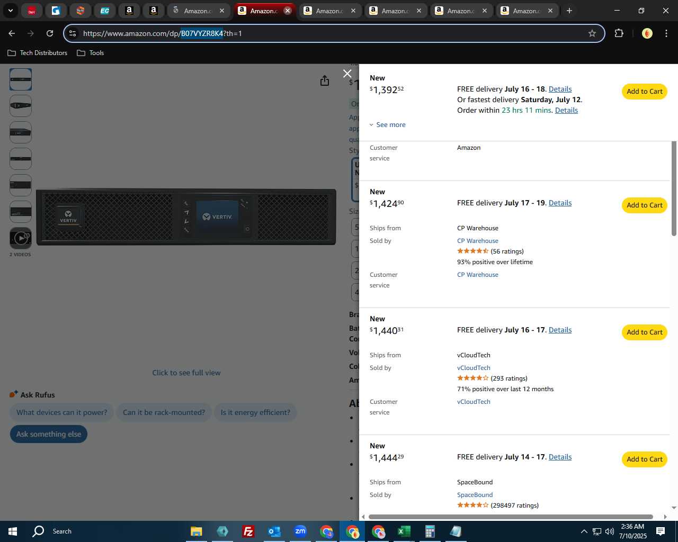Open the Chrome three-dot menu
The image size is (678, 542).
(666, 33)
